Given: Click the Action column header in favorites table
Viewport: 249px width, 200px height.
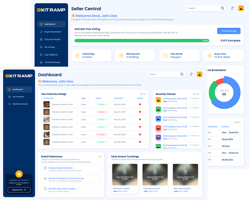Looking at the screenshot, I should pos(140,98).
